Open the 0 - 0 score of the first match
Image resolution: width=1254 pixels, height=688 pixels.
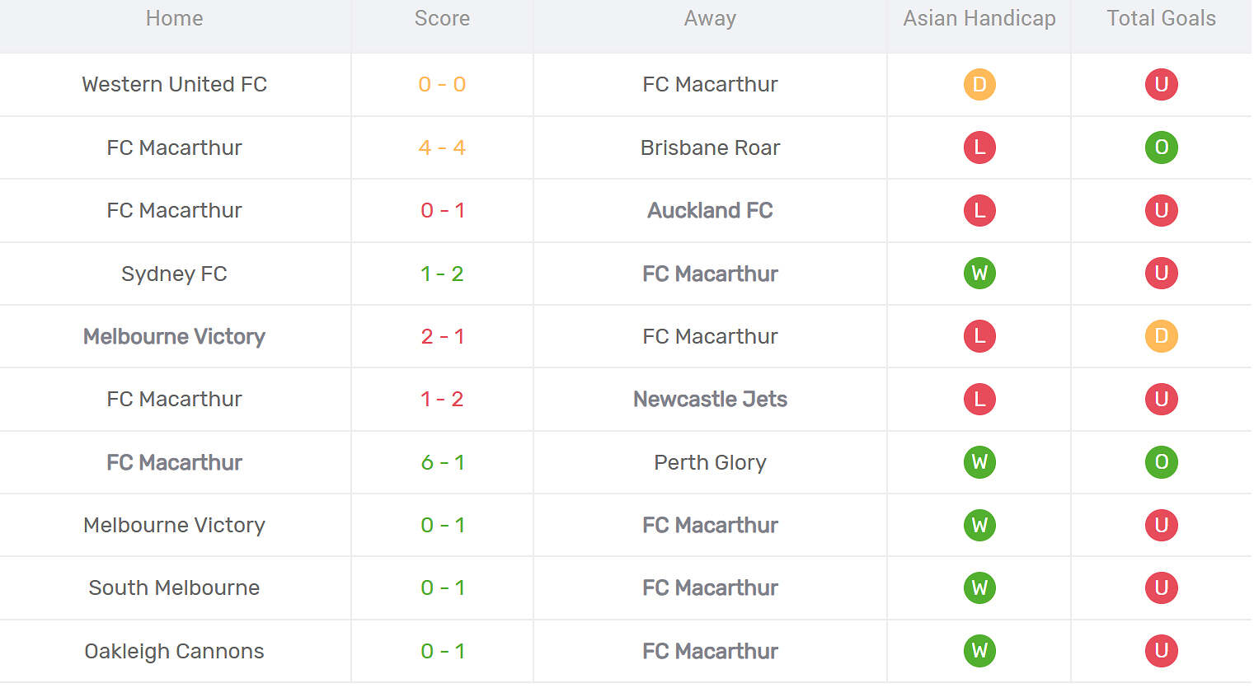[x=442, y=84]
